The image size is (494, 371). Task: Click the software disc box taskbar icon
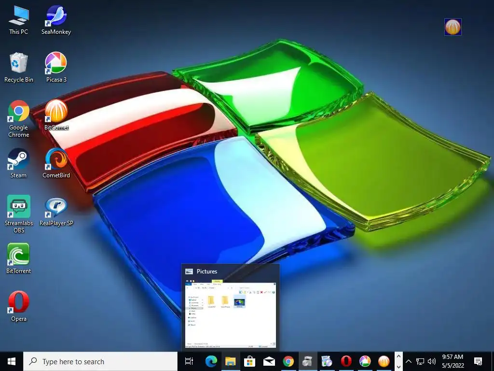tap(327, 361)
